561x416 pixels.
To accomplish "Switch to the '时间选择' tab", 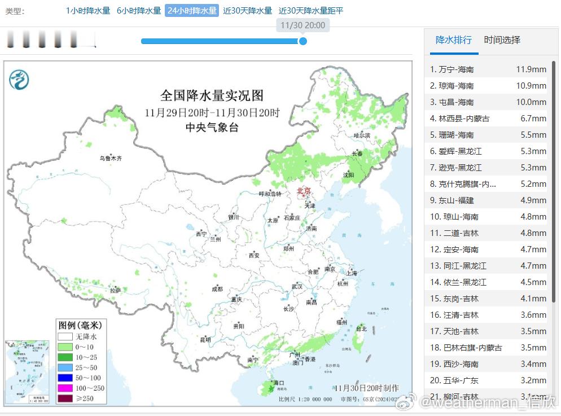I will click(501, 40).
